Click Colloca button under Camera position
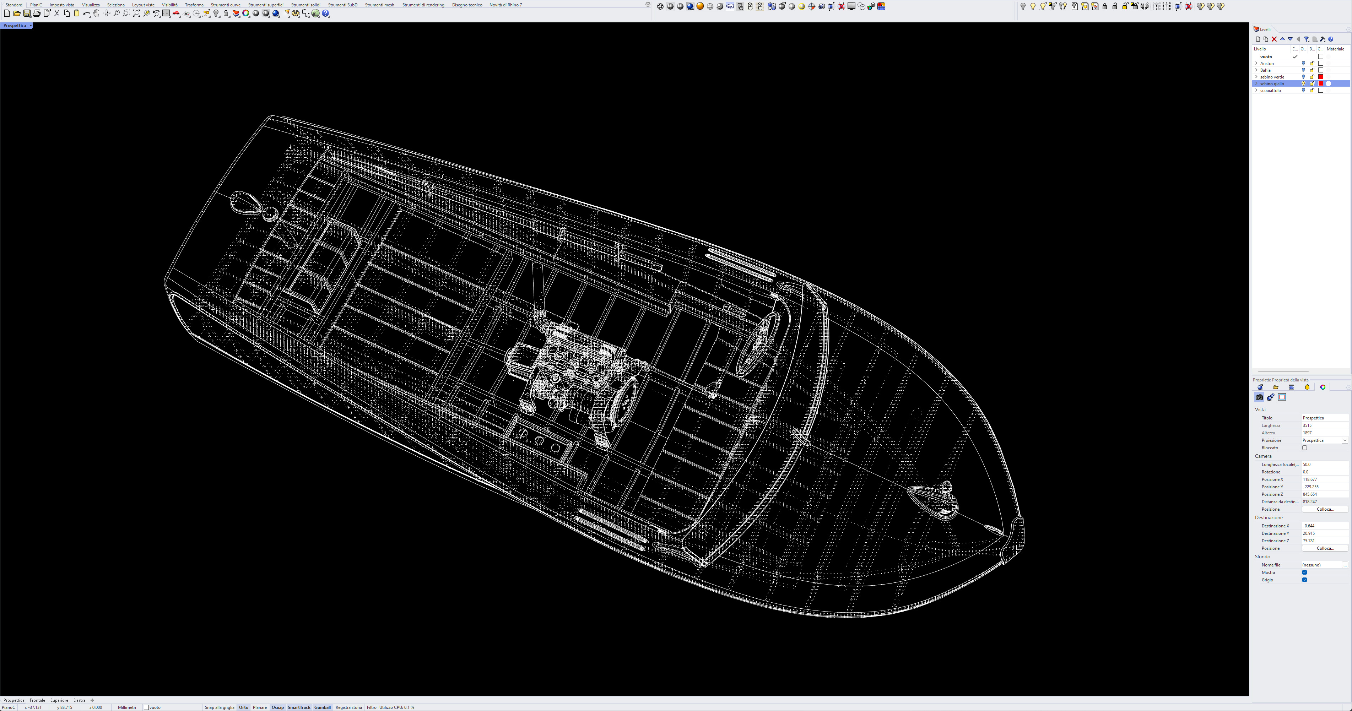The height and width of the screenshot is (711, 1352). 1325,509
